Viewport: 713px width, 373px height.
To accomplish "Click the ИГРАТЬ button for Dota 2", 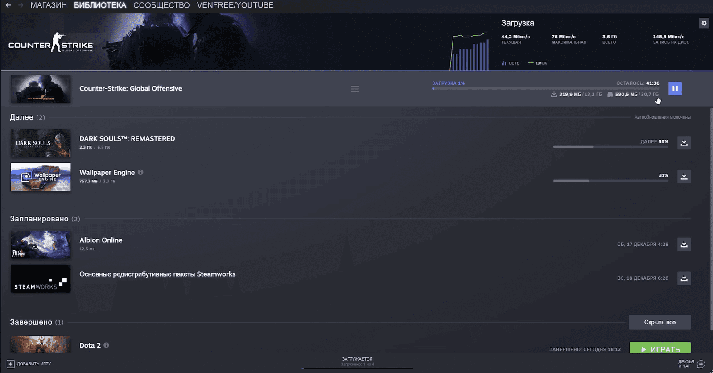I will tap(660, 348).
